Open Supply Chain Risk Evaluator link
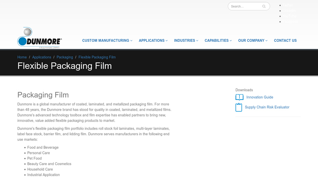The image size is (318, 179). point(267,107)
